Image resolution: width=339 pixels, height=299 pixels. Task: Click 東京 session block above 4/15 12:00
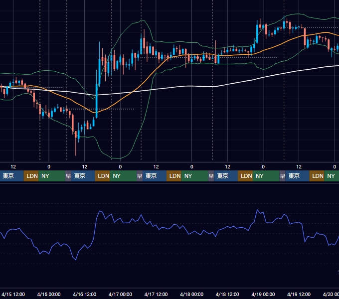pyautogui.click(x=11, y=176)
